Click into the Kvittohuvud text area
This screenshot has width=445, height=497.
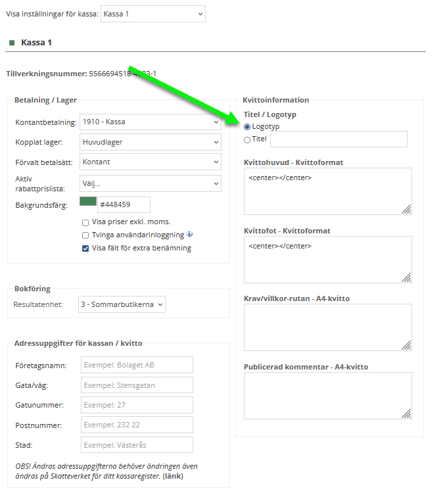click(x=327, y=191)
